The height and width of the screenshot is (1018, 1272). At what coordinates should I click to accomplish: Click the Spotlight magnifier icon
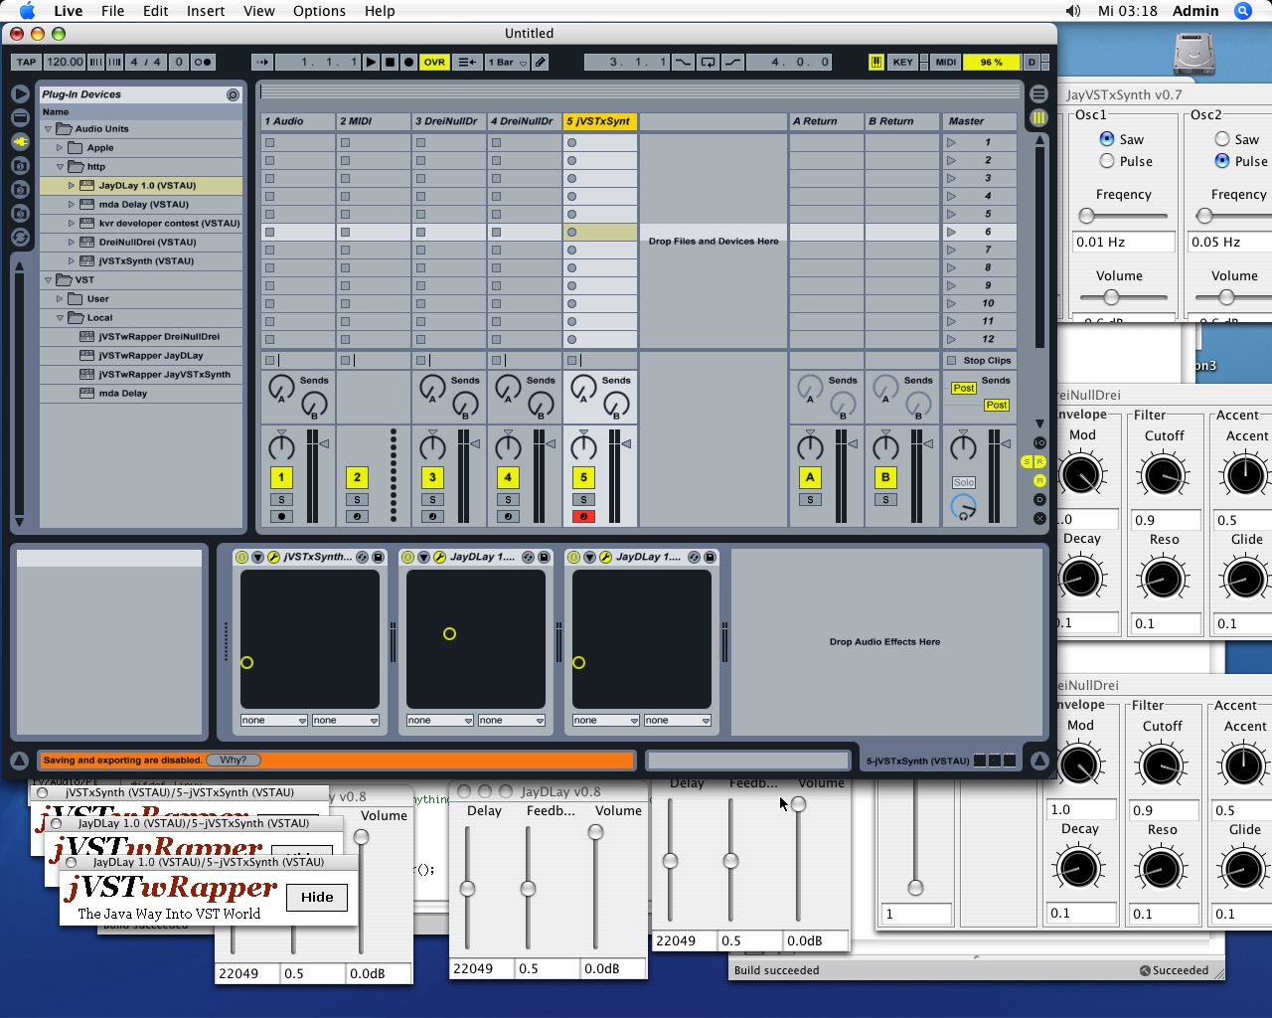[1243, 11]
